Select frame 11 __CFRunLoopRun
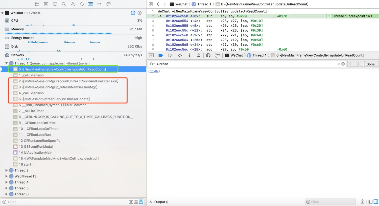This screenshot has height=206, width=379. pos(73,134)
